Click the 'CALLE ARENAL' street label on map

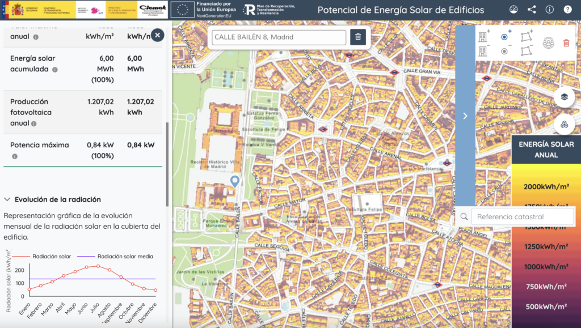coord(385,154)
